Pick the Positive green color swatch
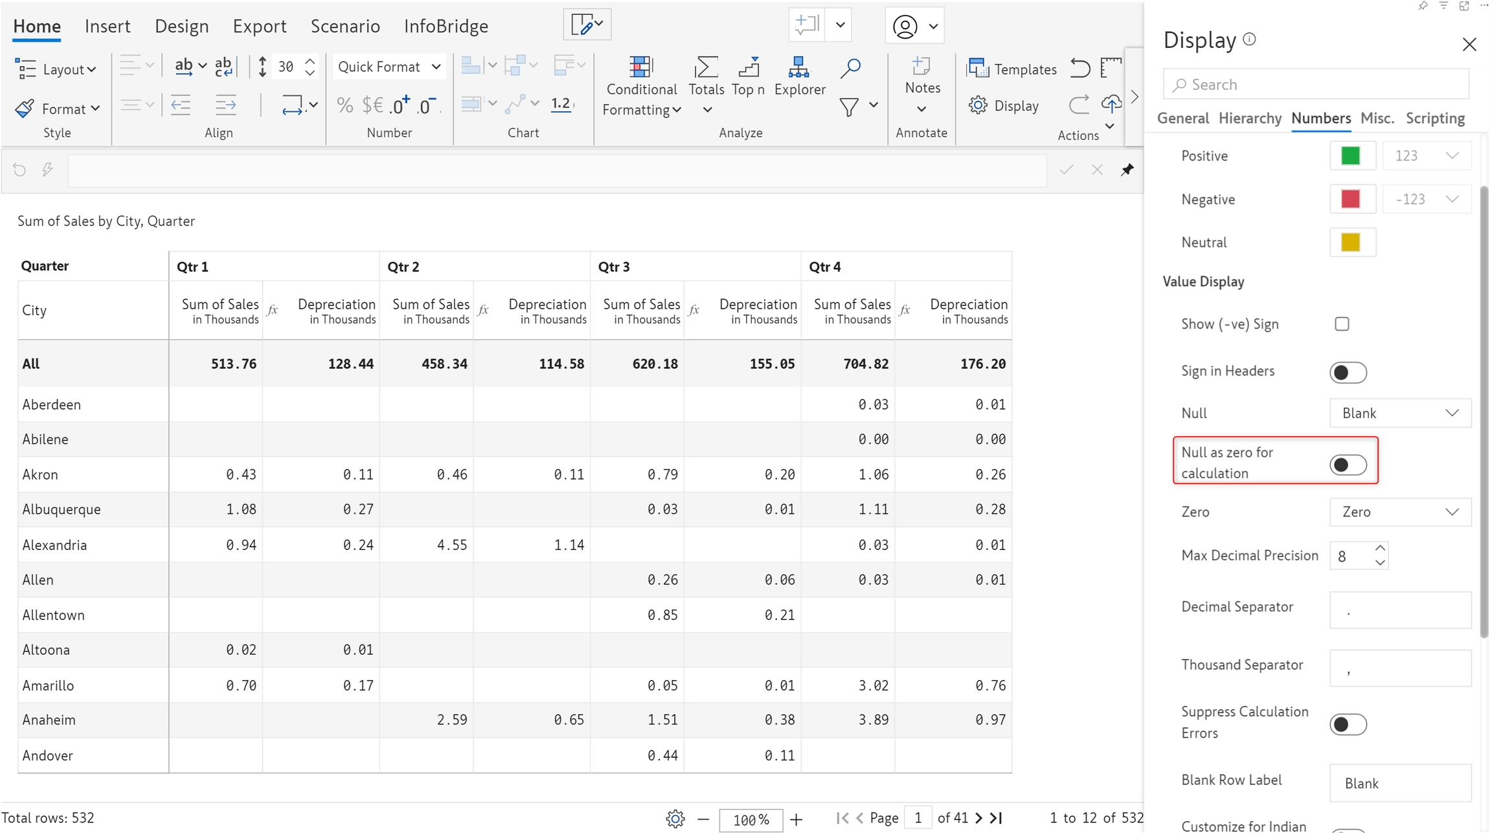The image size is (1492, 836). tap(1350, 156)
